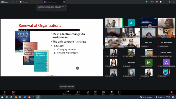Click the Crisis & Renewal book cover

pyautogui.click(x=23, y=42)
